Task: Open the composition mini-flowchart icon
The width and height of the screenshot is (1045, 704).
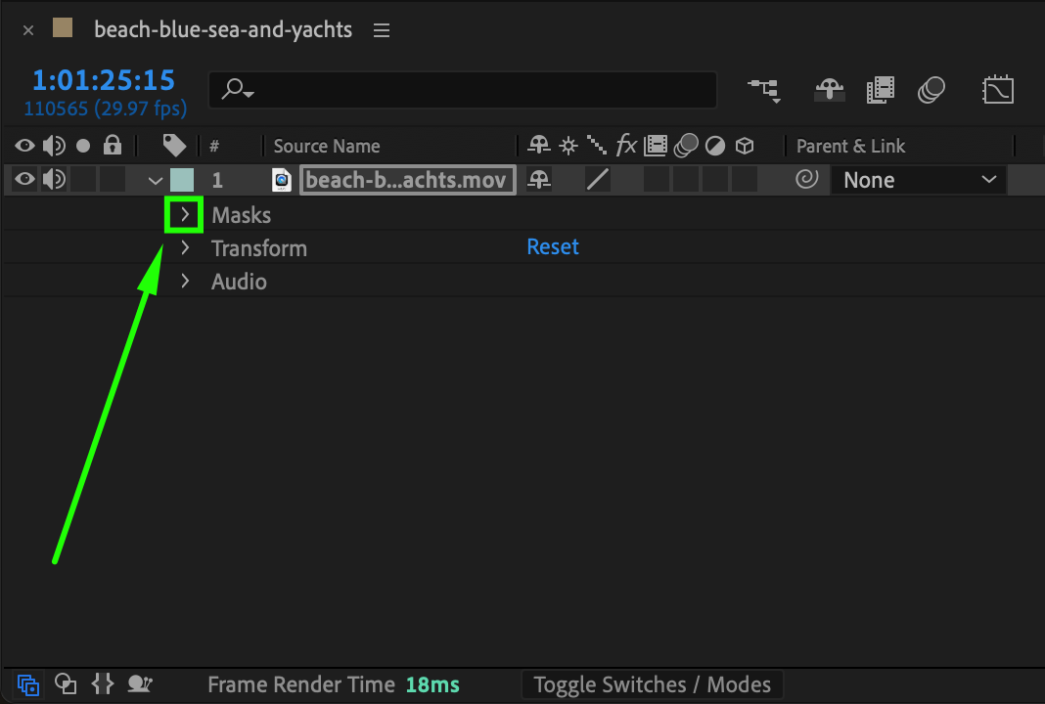Action: (764, 90)
